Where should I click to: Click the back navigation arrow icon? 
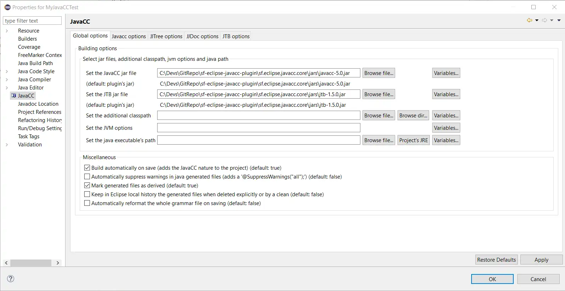(529, 21)
